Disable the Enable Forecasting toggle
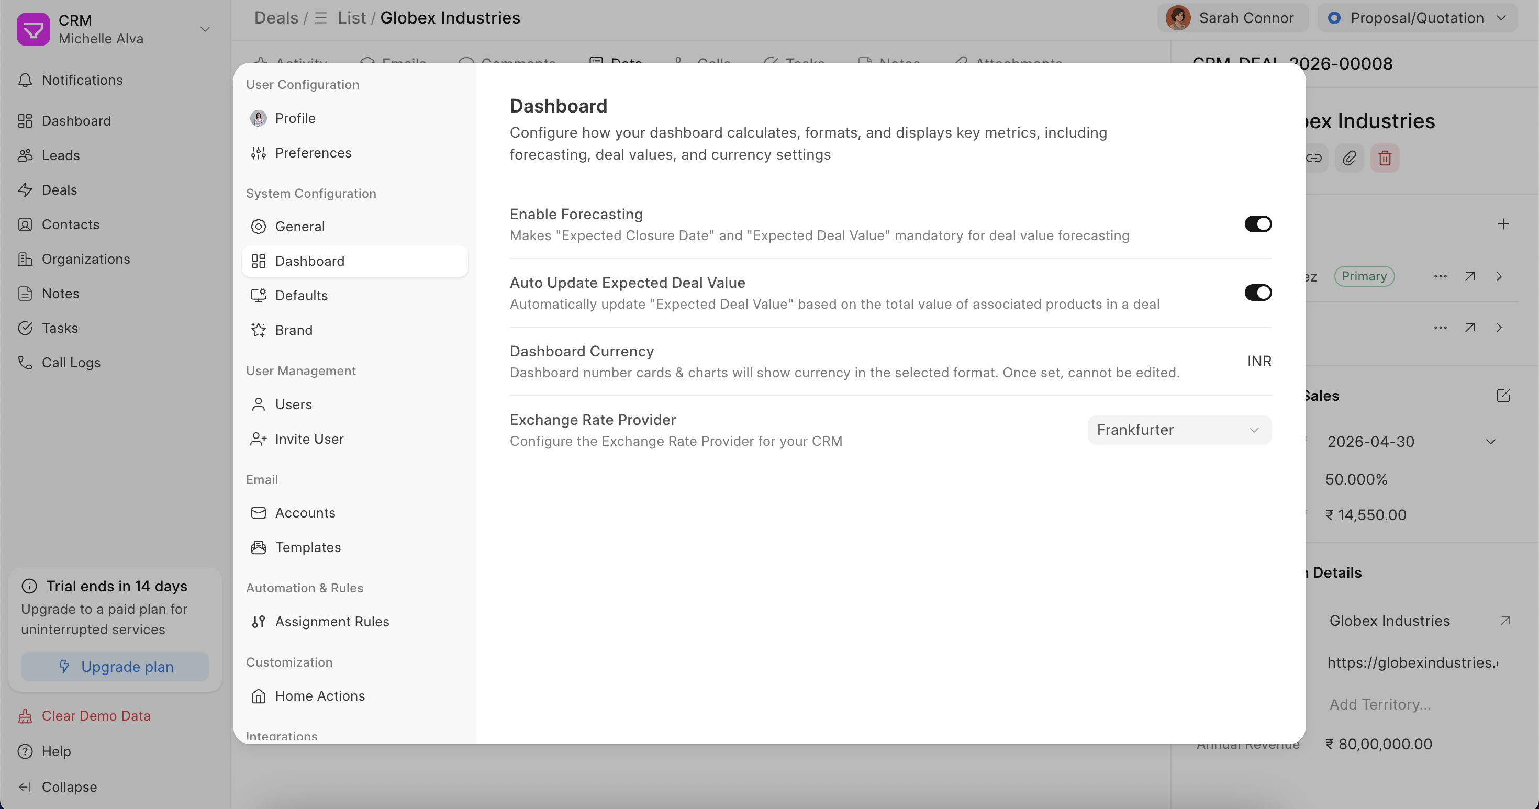This screenshot has height=809, width=1539. [x=1257, y=224]
